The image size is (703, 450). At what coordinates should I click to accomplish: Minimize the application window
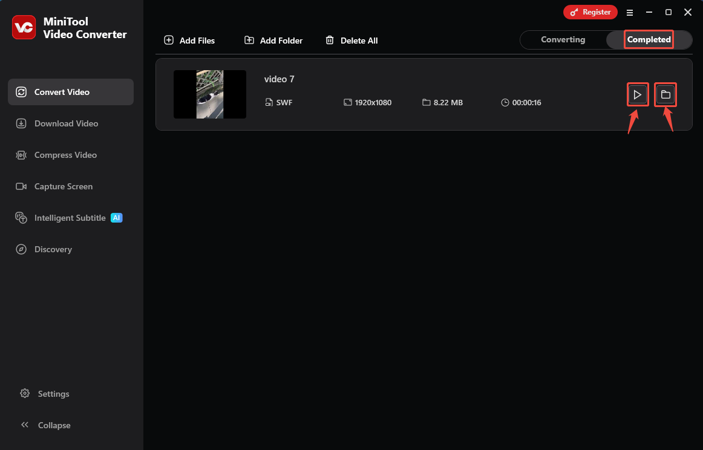pos(649,12)
